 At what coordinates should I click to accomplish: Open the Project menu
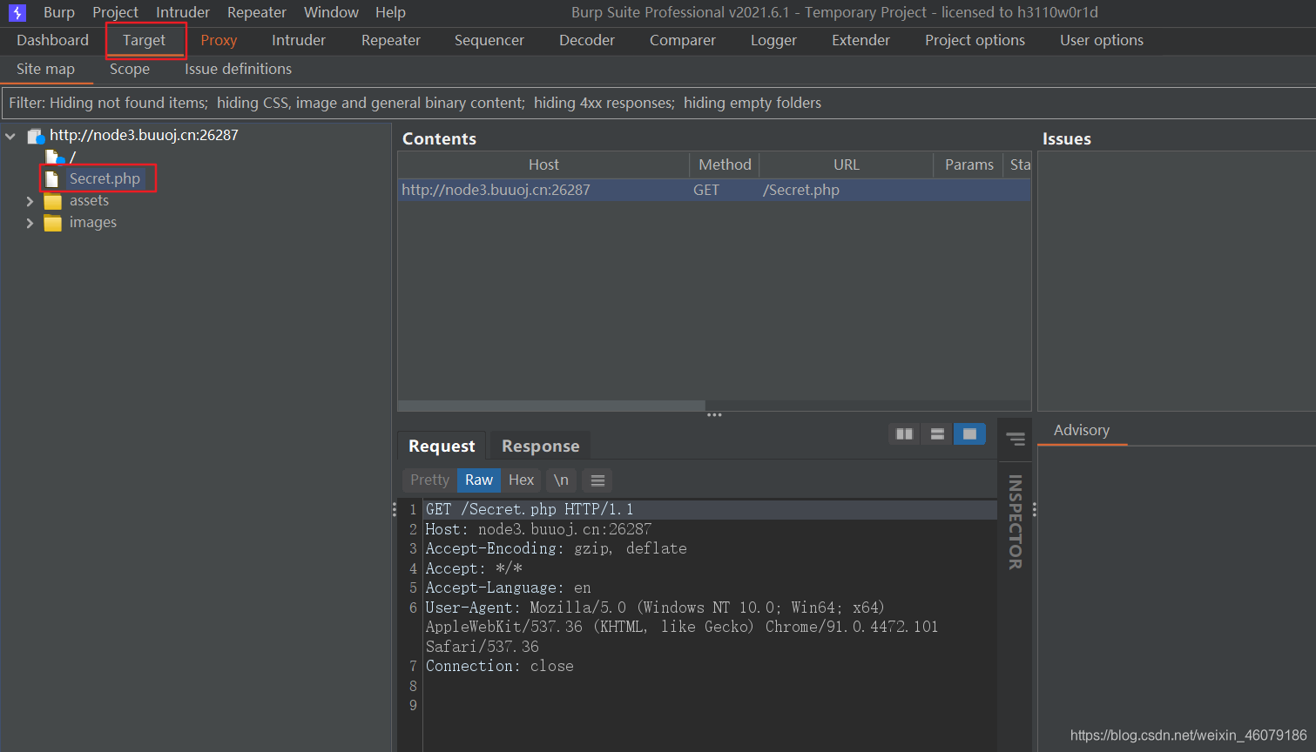point(115,12)
